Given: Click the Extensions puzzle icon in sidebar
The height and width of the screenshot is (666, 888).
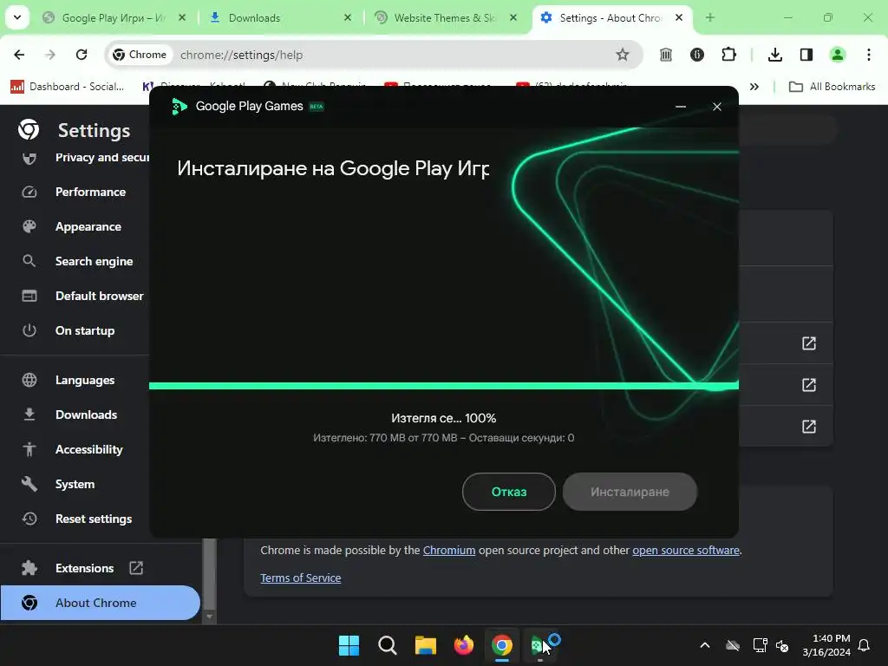Looking at the screenshot, I should pyautogui.click(x=29, y=568).
